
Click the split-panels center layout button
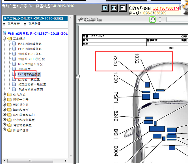click(x=114, y=8)
